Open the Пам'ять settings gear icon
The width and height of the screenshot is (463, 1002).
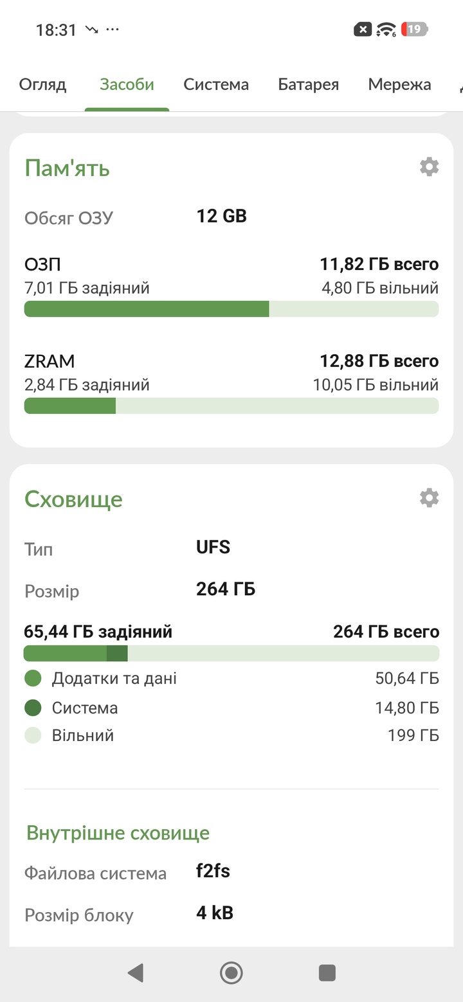[429, 167]
